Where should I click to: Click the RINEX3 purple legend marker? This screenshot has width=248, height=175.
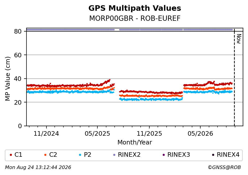tap(164, 155)
